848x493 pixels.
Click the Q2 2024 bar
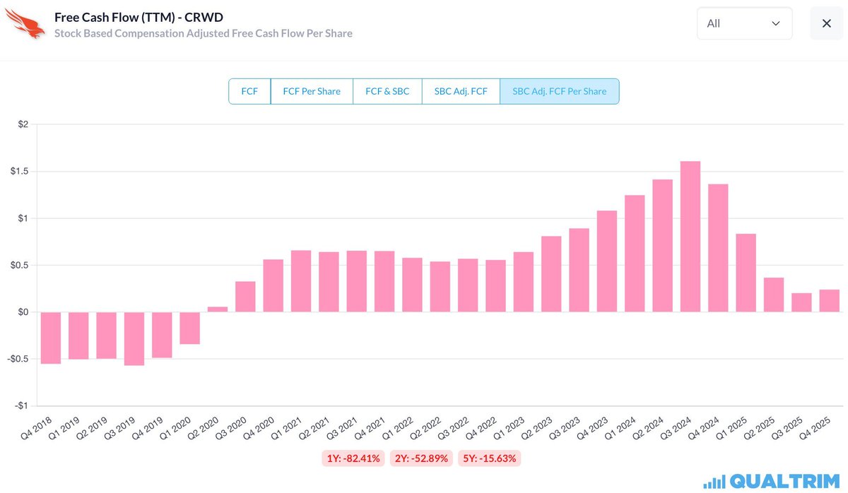(x=662, y=246)
